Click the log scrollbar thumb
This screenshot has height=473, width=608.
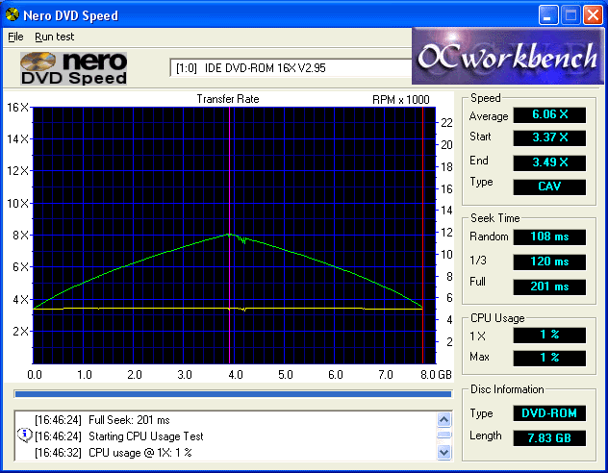pos(444,436)
